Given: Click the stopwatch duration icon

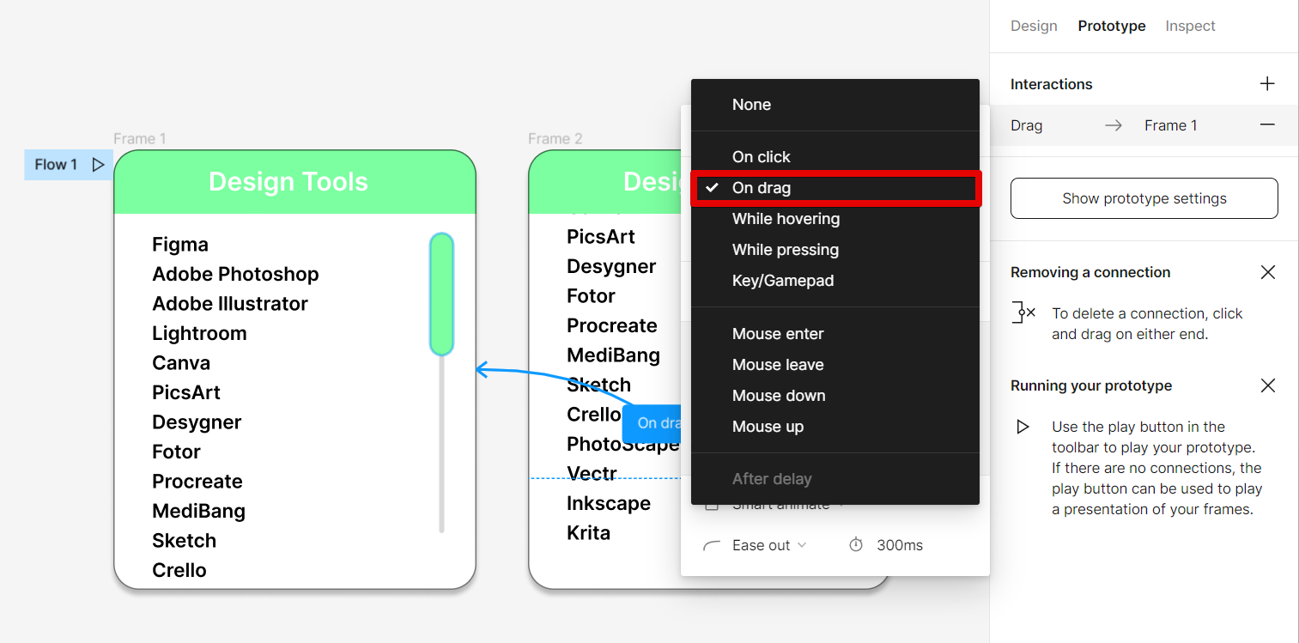Looking at the screenshot, I should point(856,545).
